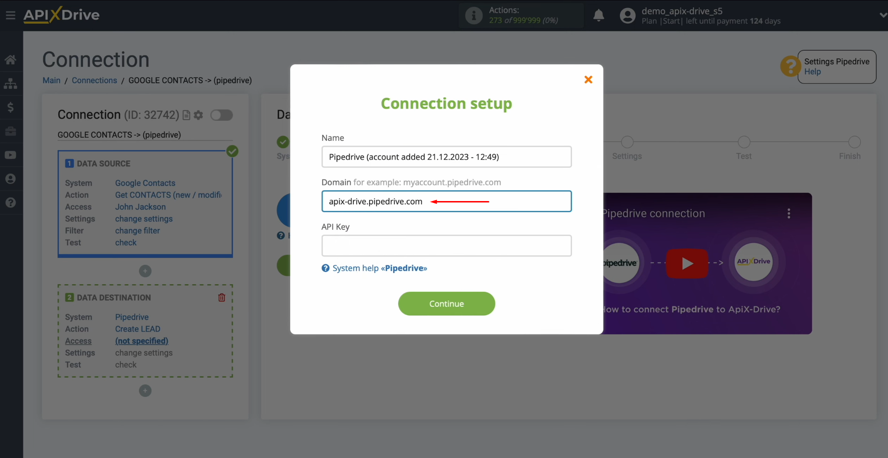Open the briefcase services icon in the sidebar
888x458 pixels.
(x=10, y=131)
